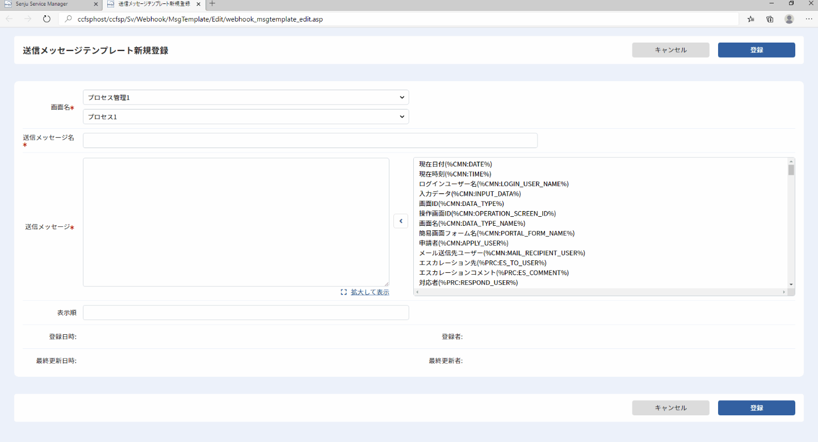Switch to Senju Service Manager tab
The image size is (818, 442).
[x=51, y=4]
